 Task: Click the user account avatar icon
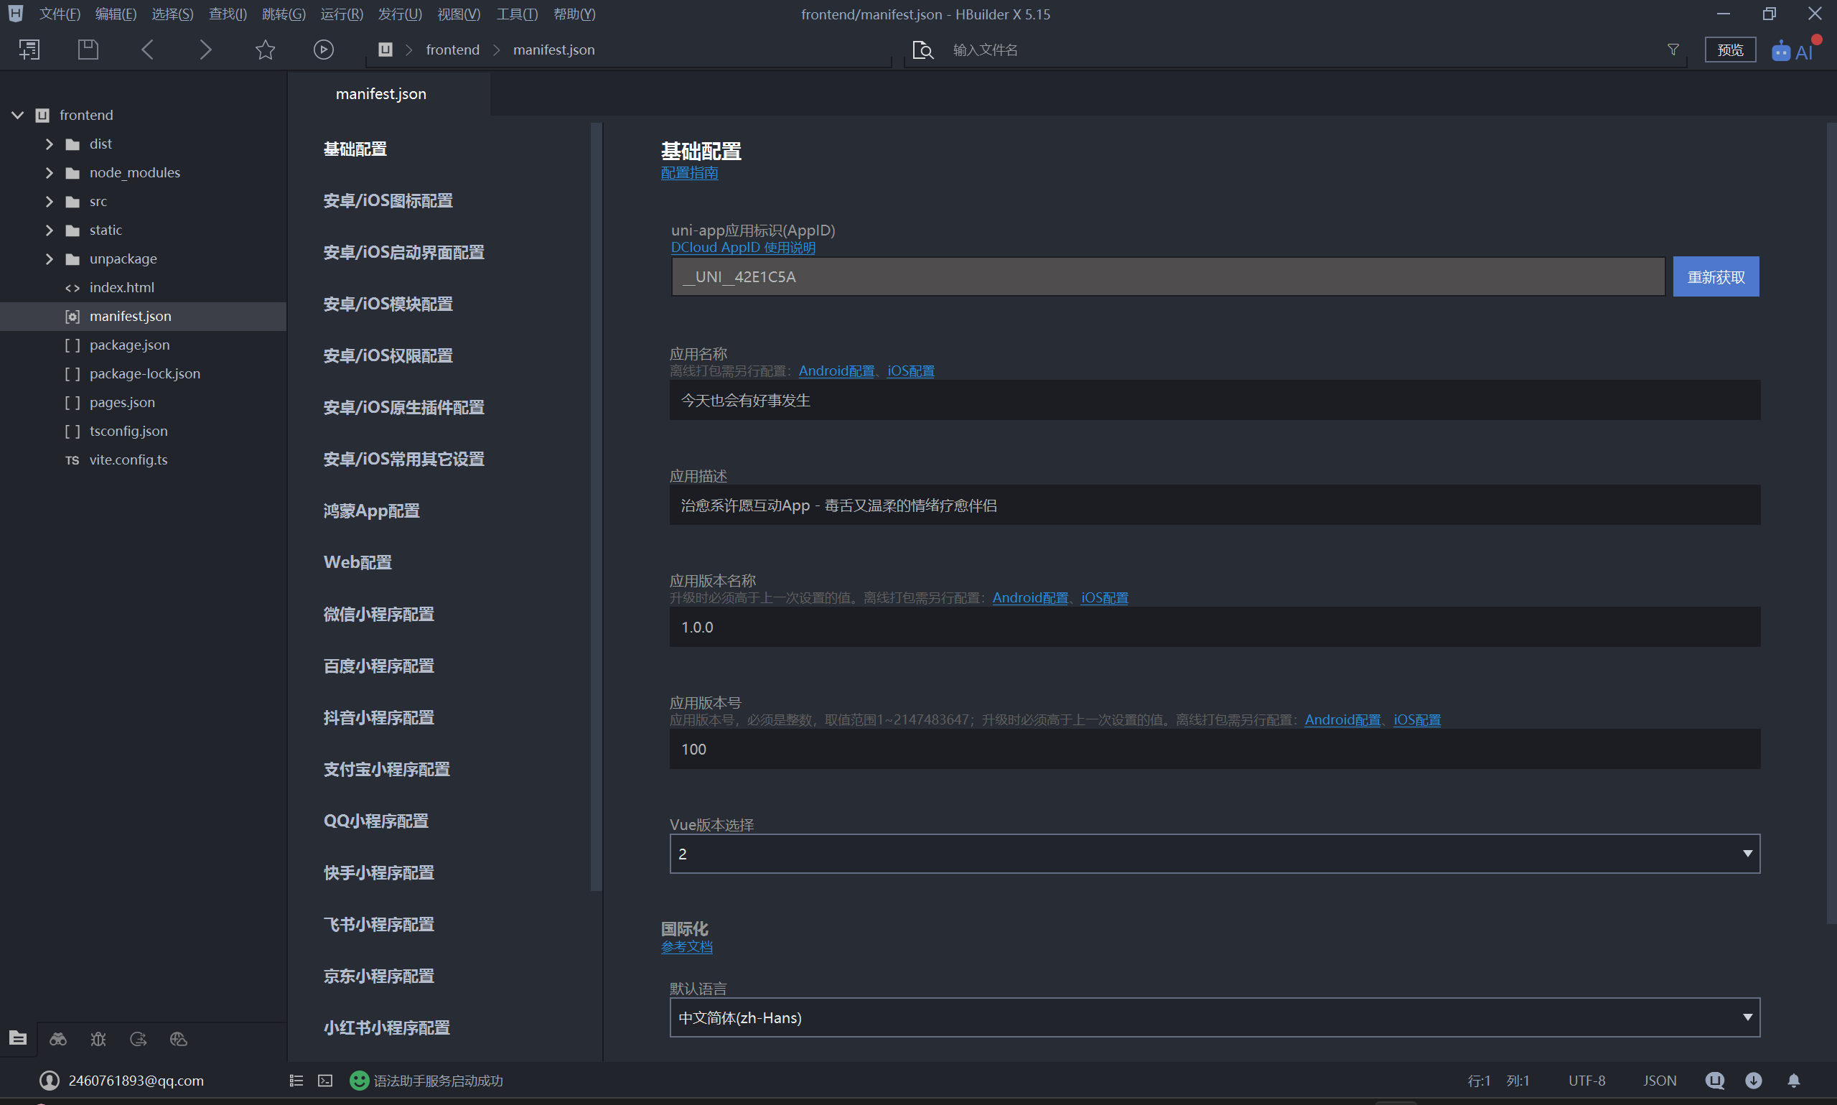click(x=49, y=1081)
